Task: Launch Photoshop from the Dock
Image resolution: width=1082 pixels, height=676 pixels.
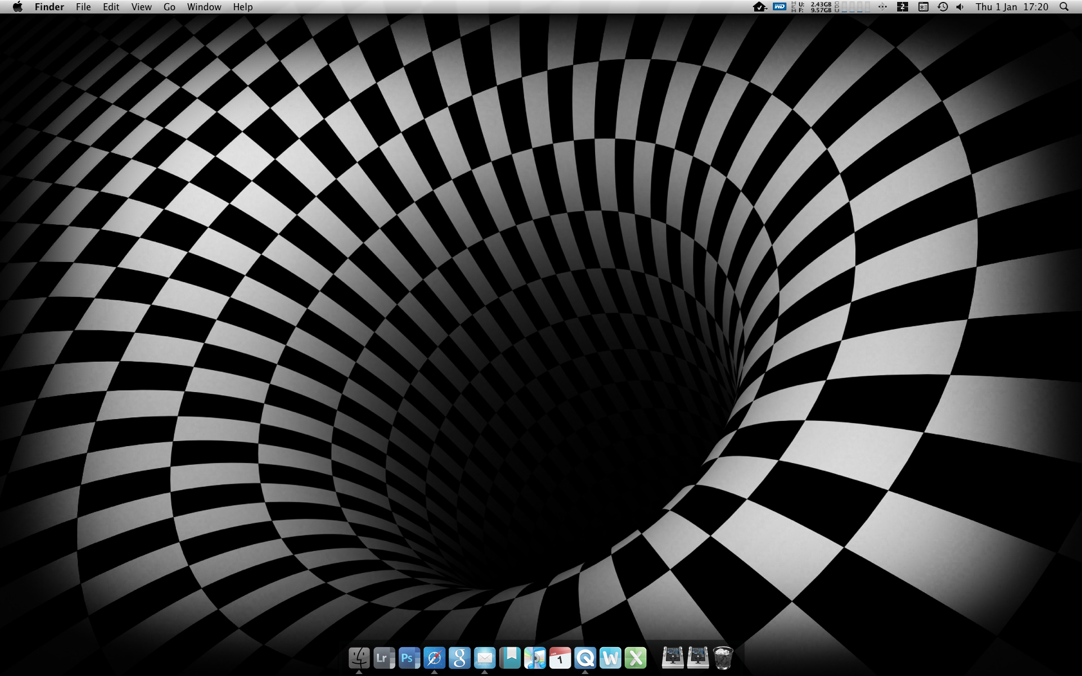Action: point(409,658)
